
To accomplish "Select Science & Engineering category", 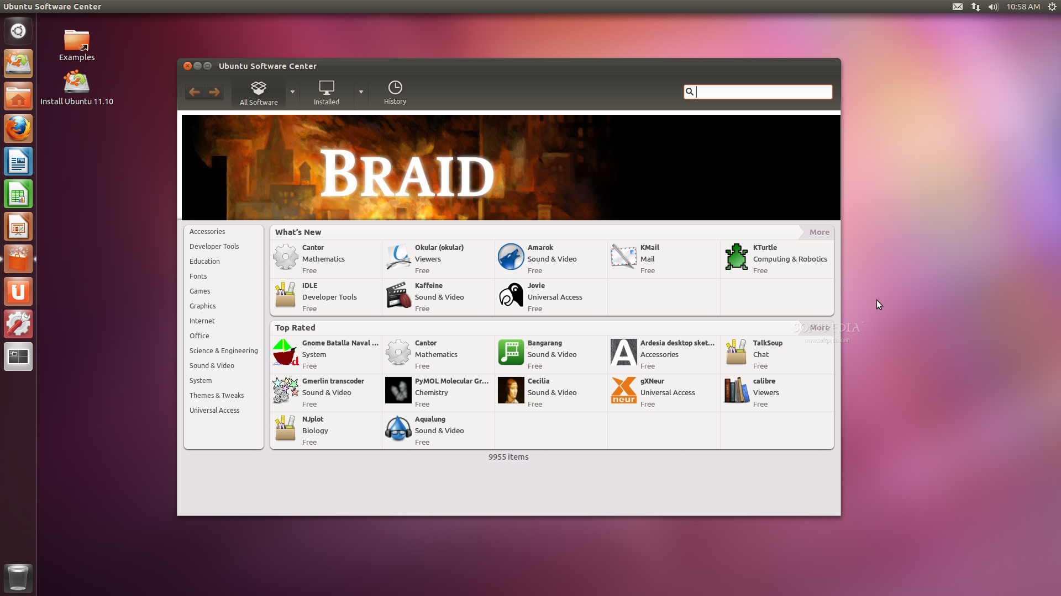I will click(x=223, y=351).
